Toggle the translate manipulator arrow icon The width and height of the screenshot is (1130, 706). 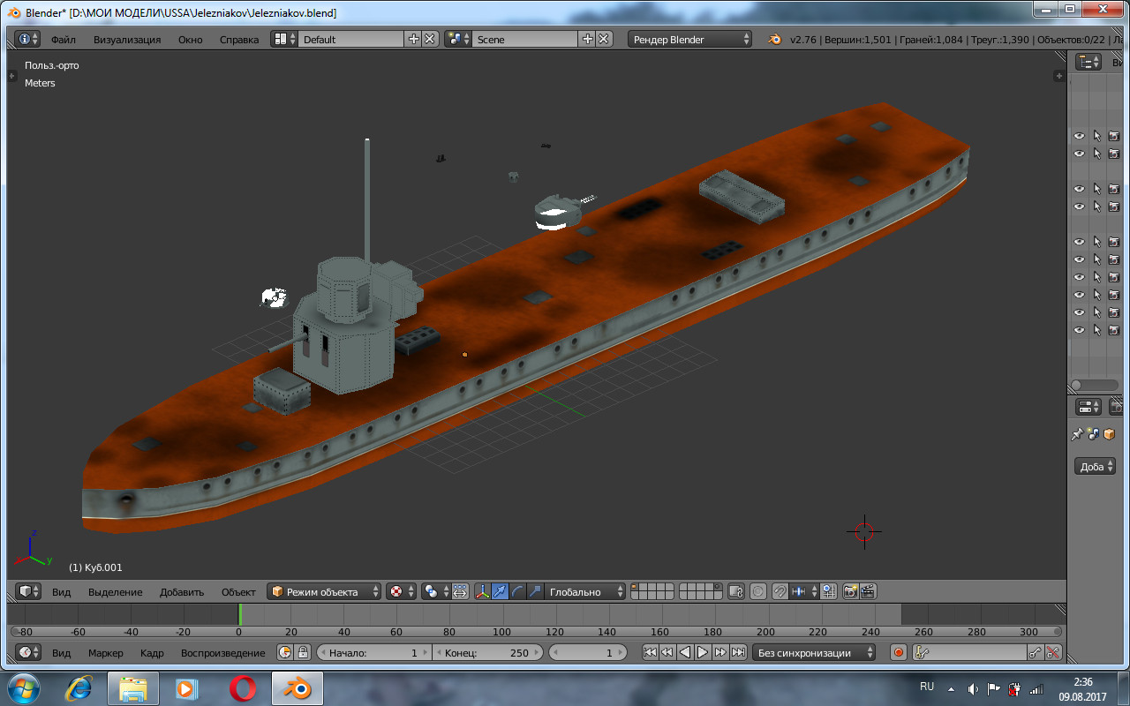click(500, 591)
